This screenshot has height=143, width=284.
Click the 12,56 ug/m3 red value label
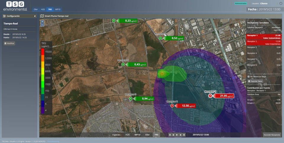[185, 106]
